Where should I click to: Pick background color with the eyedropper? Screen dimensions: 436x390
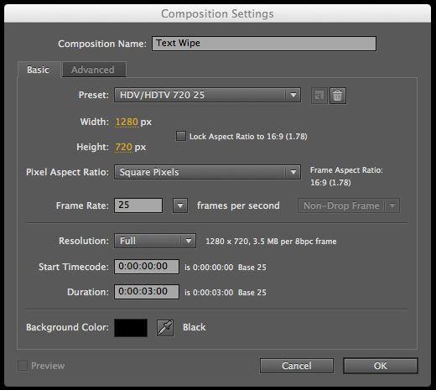point(165,328)
